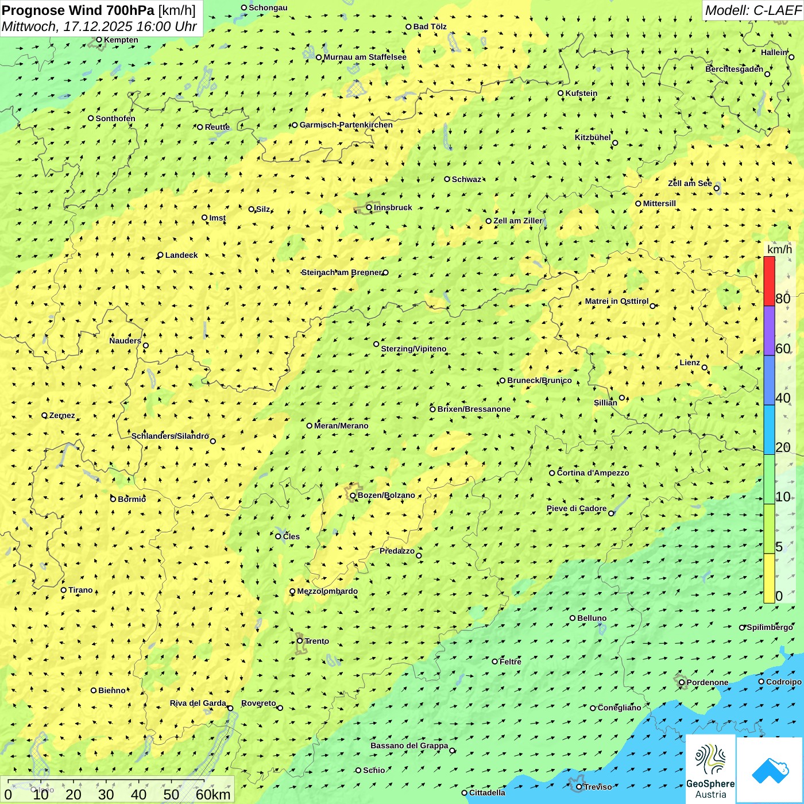Click the 'Tirano' label
Viewport: 804px width, 804px height.
(80, 590)
